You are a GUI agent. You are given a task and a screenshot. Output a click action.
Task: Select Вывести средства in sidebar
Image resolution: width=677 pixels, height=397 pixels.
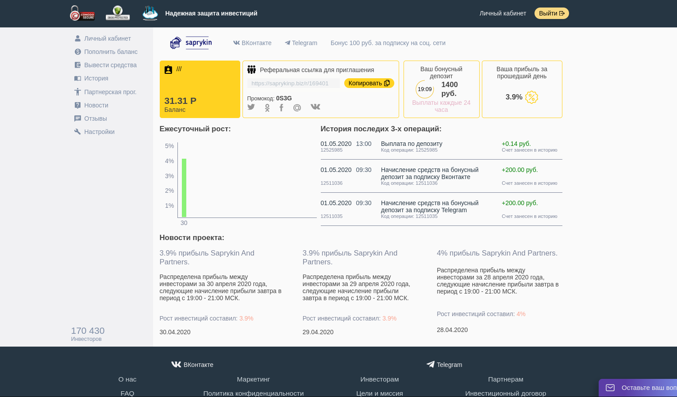click(110, 65)
